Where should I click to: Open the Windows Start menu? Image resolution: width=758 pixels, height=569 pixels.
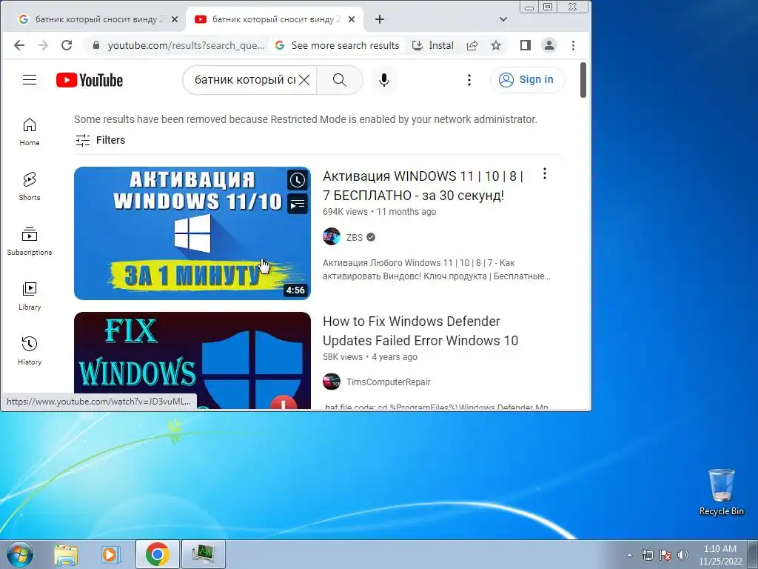pos(20,554)
